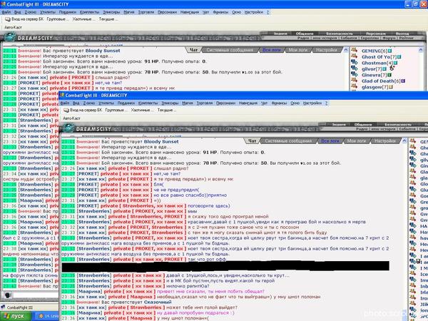Open Файл menu in the back window
This screenshot has height=321, width=428.
tap(6, 12)
